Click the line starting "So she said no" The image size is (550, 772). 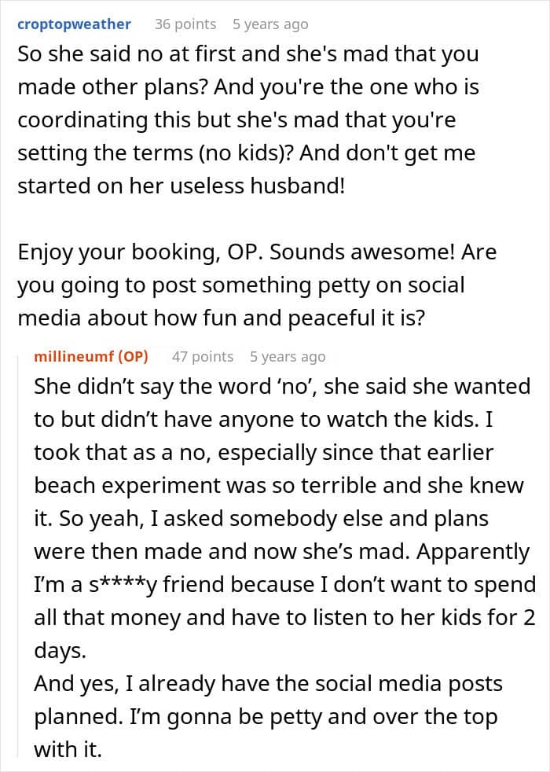click(x=247, y=55)
